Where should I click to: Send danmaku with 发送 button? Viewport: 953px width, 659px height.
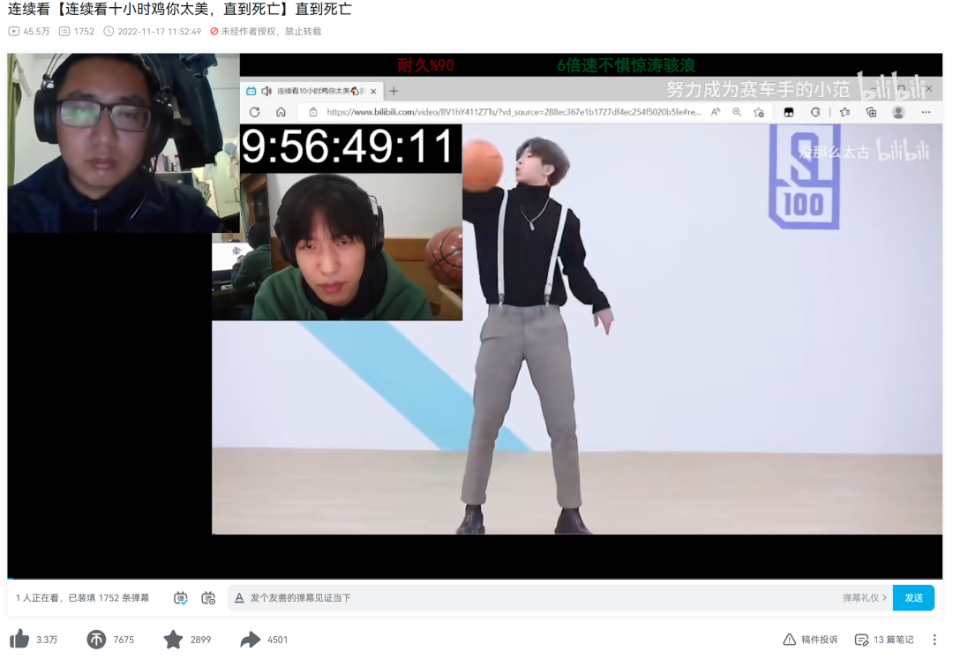(x=913, y=598)
